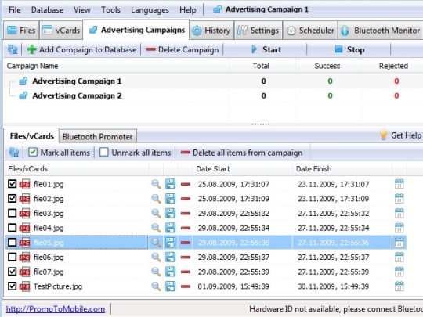Click Delete all items from campaign
This screenshot has width=423, height=317.
point(241,153)
